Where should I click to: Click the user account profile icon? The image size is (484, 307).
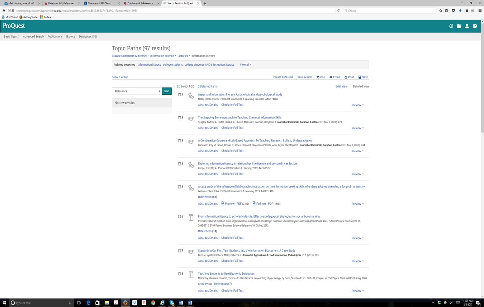467,26
